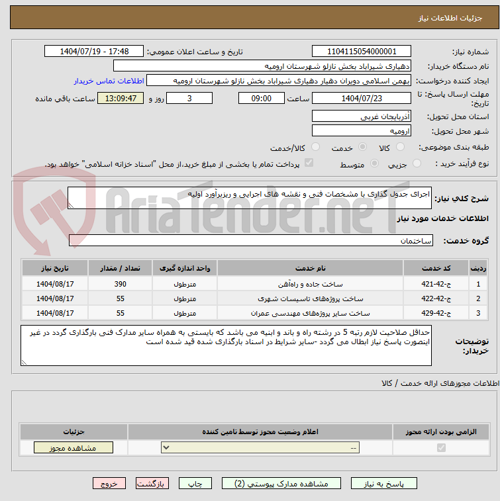The height and width of the screenshot is (501, 500).
Task: Click the واحد اندازه گیری column header
Action: click(185, 268)
